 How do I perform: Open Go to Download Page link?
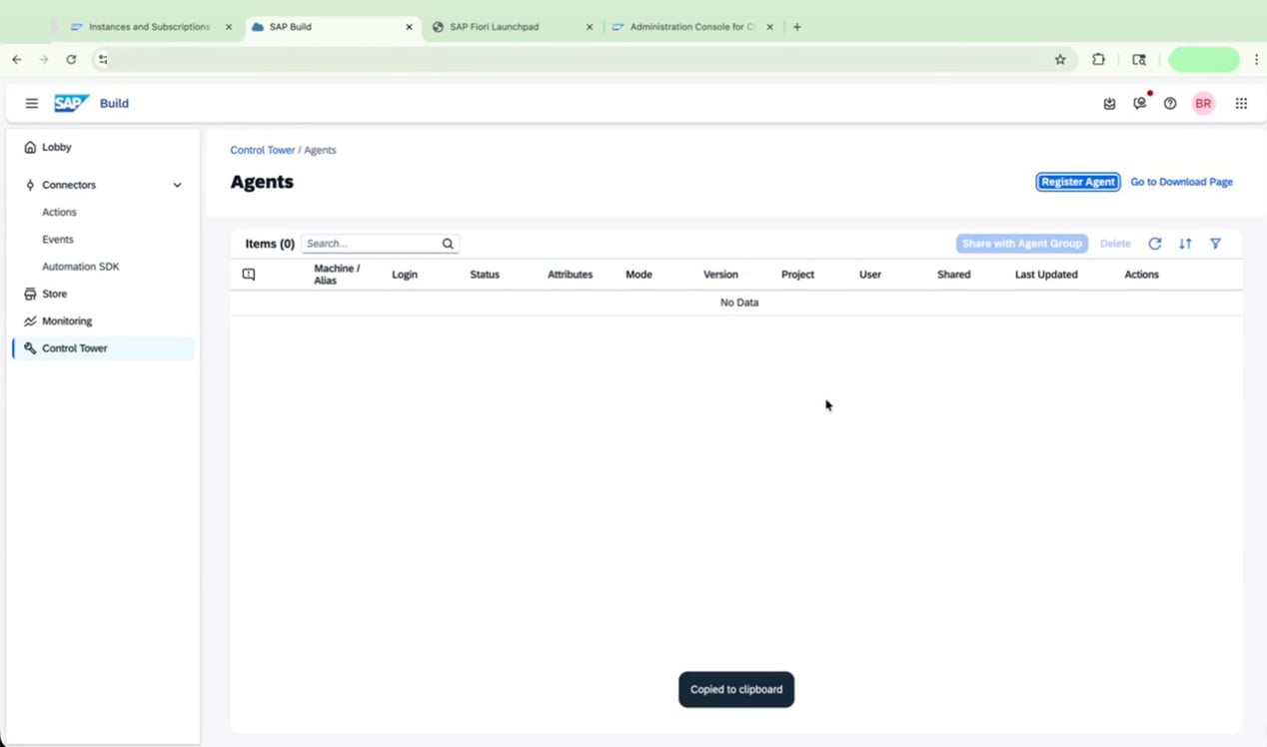(x=1181, y=182)
